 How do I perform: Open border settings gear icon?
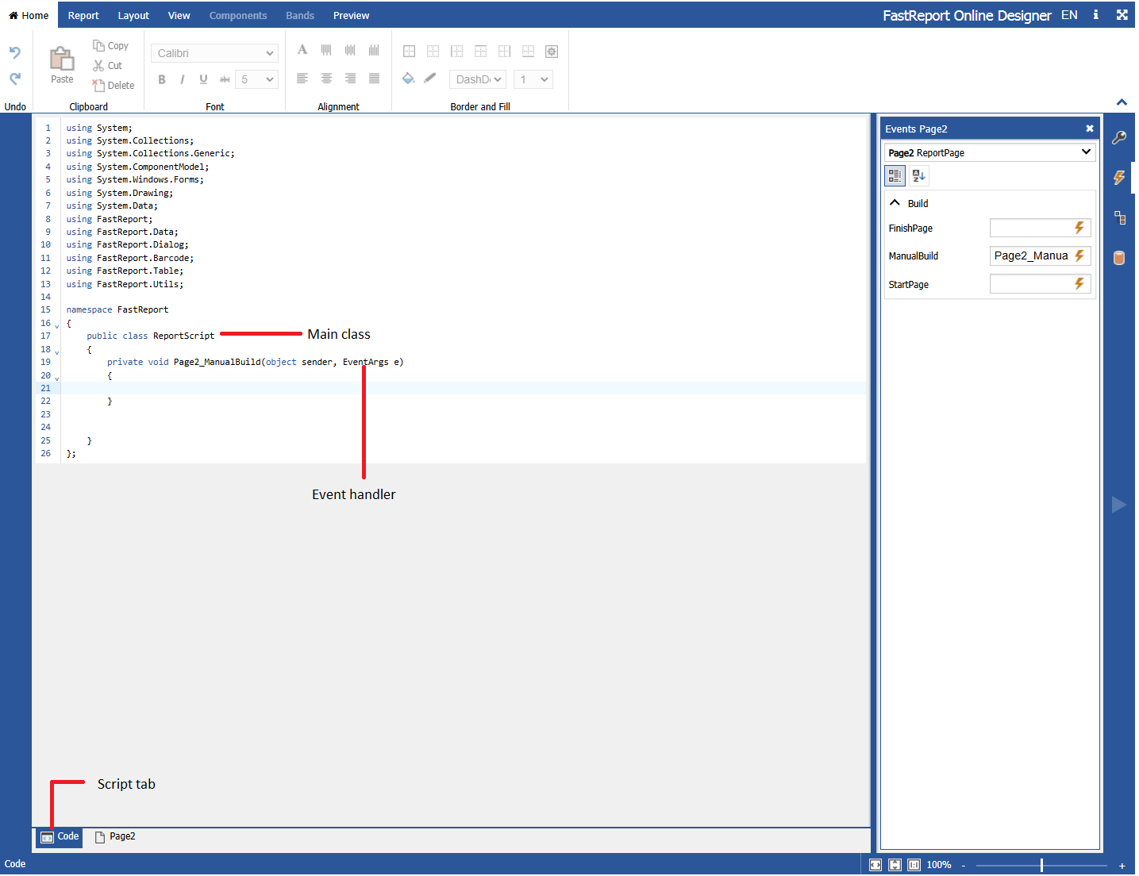(x=552, y=52)
